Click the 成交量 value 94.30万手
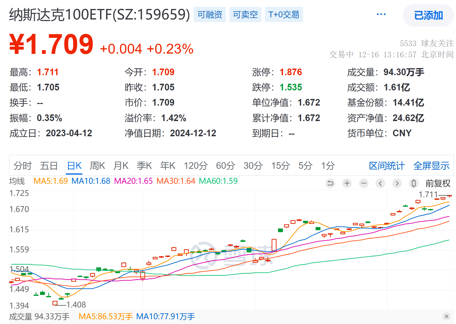The image size is (456, 324). click(x=404, y=72)
